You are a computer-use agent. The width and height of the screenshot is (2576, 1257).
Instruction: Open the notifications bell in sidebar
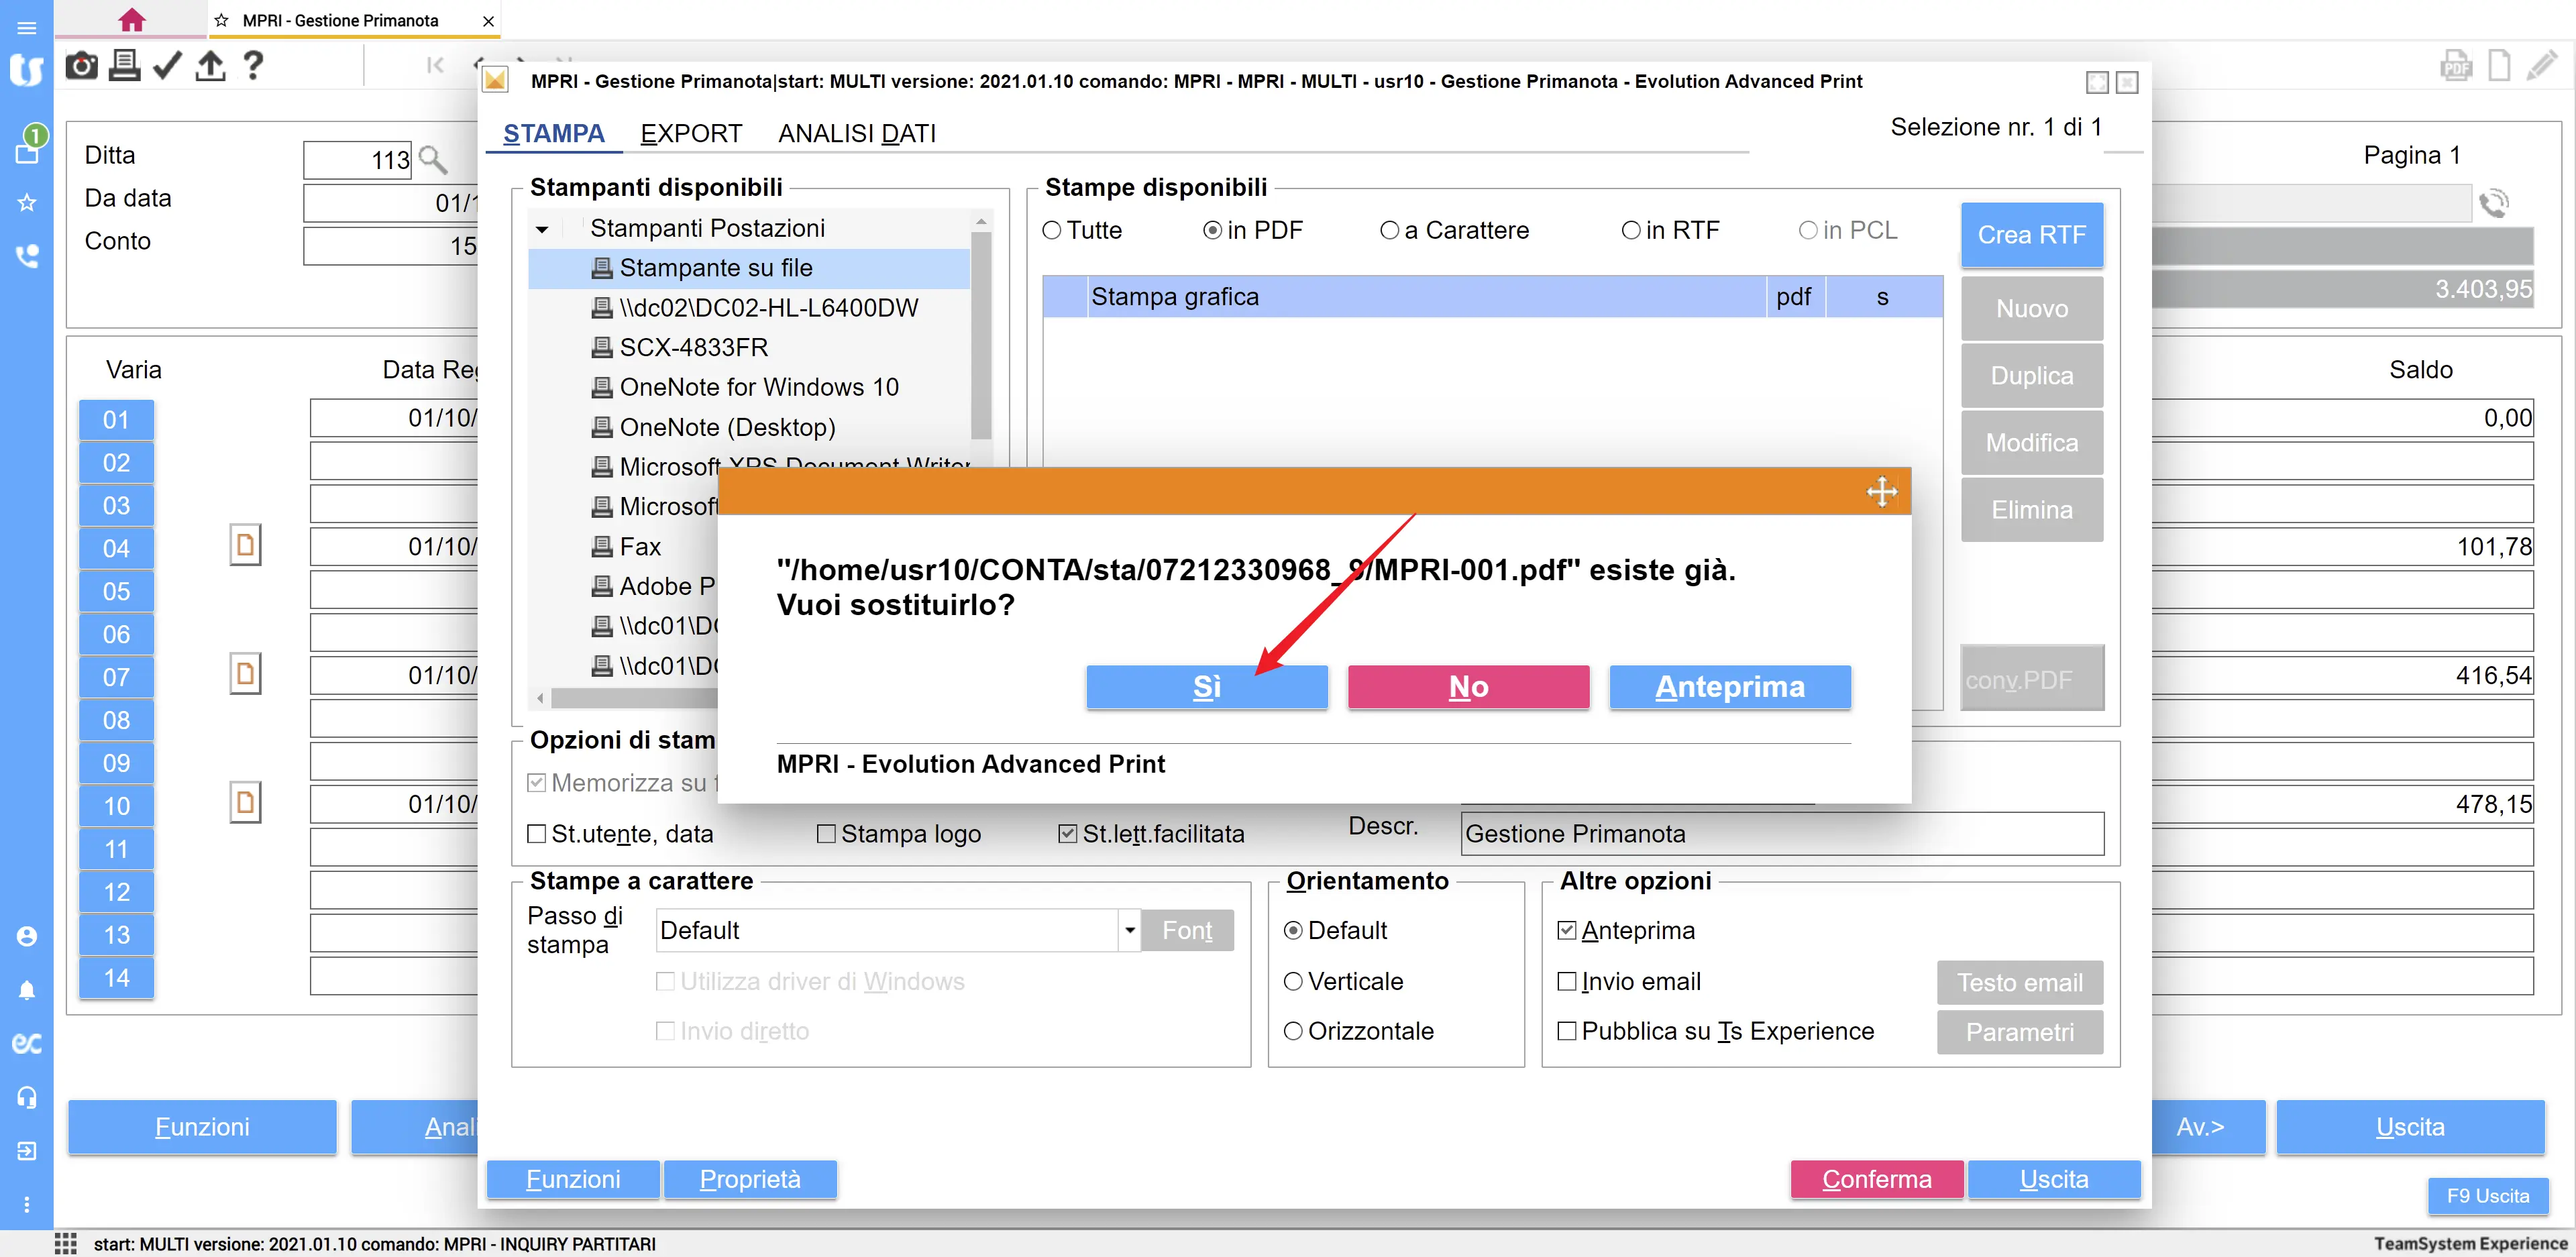(x=27, y=990)
